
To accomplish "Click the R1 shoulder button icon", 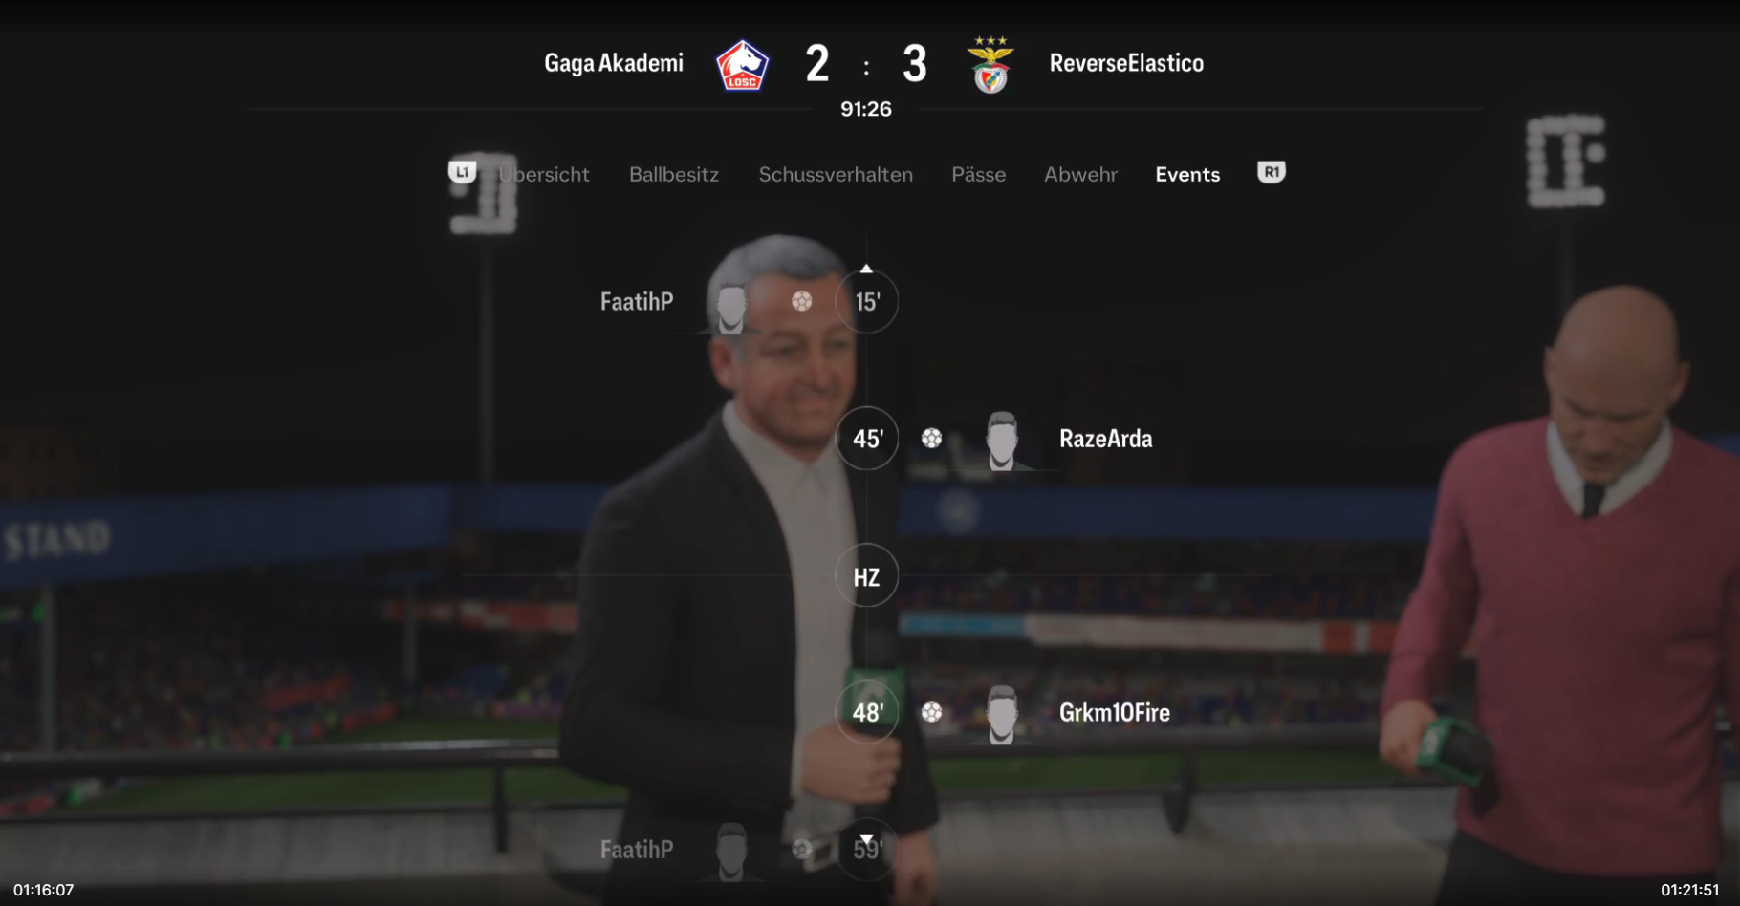I will click(x=1271, y=172).
